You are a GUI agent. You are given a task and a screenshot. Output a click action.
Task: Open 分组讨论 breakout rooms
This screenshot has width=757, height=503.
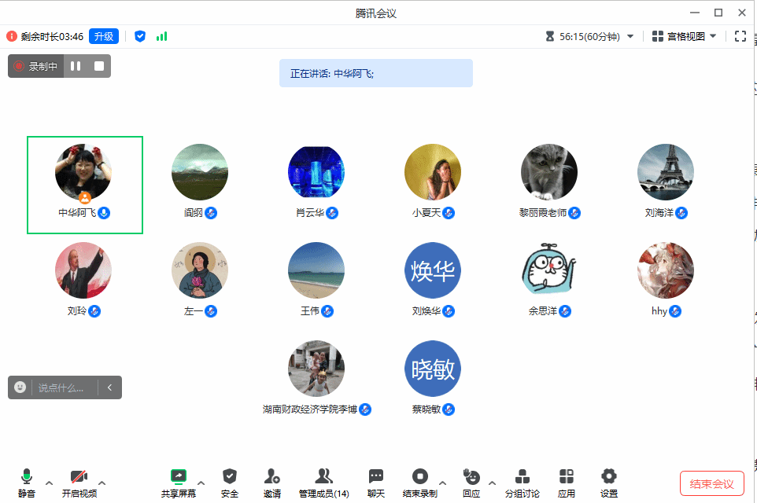522,483
